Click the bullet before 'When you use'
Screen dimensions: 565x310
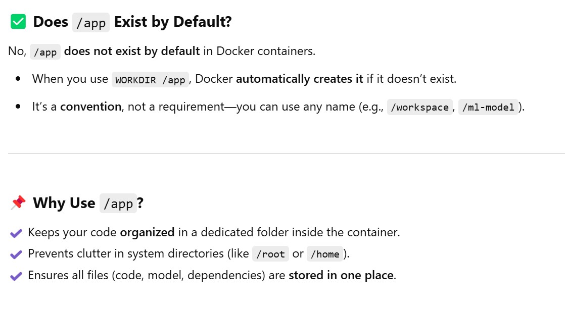coord(19,79)
